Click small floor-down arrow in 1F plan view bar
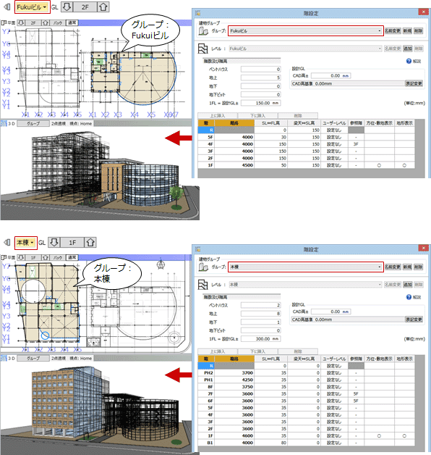 [21, 257]
